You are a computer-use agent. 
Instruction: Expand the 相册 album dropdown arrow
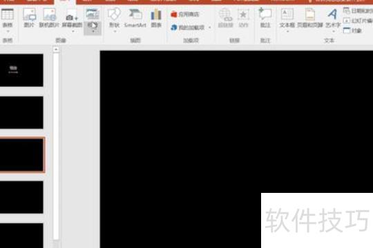click(x=93, y=31)
